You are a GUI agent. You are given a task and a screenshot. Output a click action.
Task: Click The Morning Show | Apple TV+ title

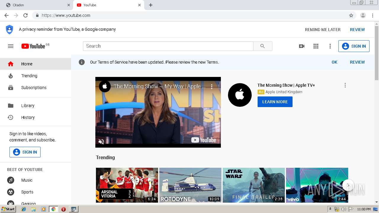click(286, 85)
